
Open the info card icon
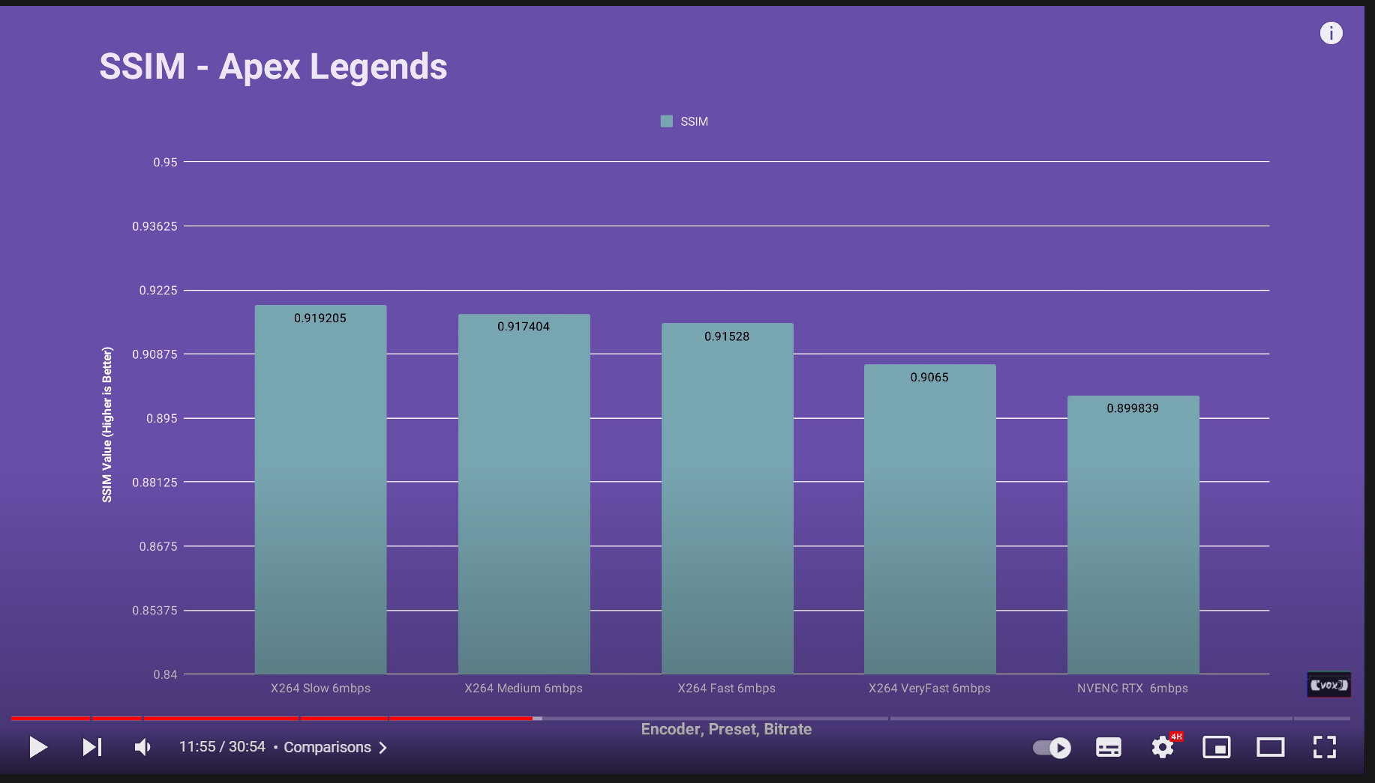tap(1331, 33)
